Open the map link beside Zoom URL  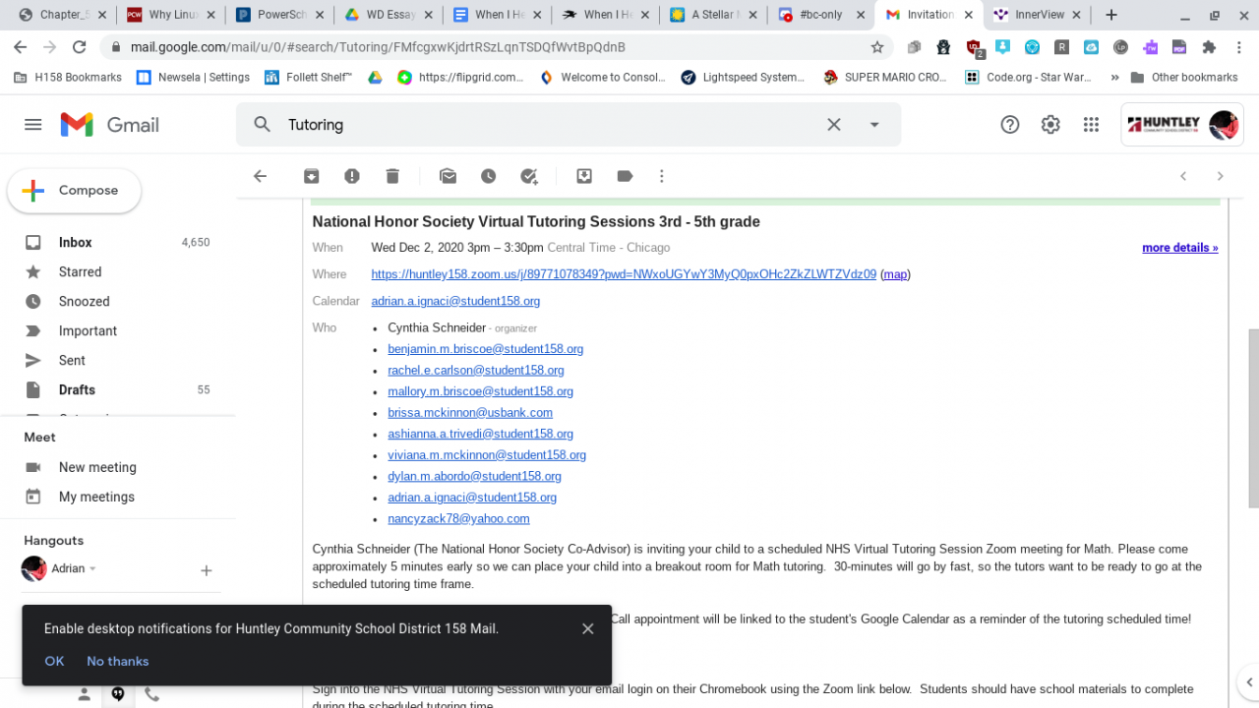coord(895,274)
